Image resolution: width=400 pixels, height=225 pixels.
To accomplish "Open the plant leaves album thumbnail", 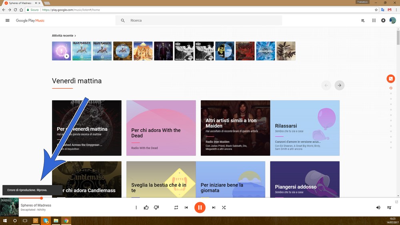I will point(286,51).
